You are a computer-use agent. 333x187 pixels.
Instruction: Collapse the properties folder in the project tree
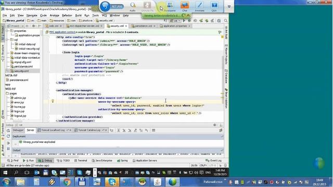coord(7,31)
